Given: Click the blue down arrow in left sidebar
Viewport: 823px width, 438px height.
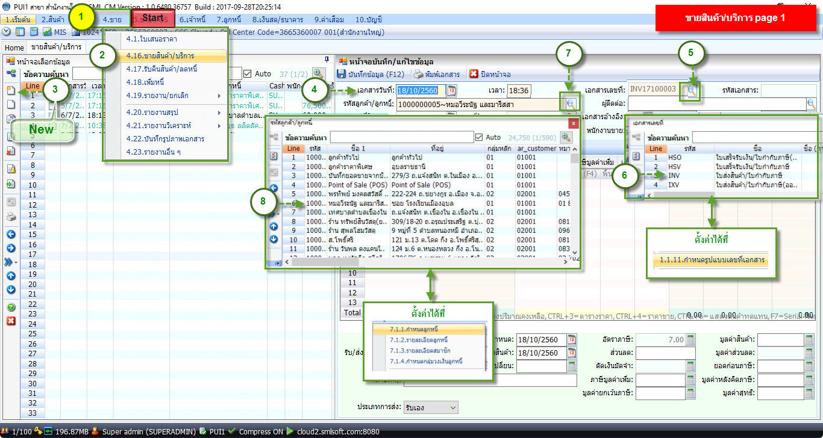Looking at the screenshot, I should pos(11,290).
